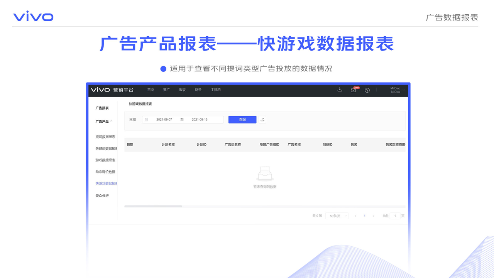Screen dimensions: 494x278
Task: Open the Mr.Diao account dropdown
Action: point(398,90)
